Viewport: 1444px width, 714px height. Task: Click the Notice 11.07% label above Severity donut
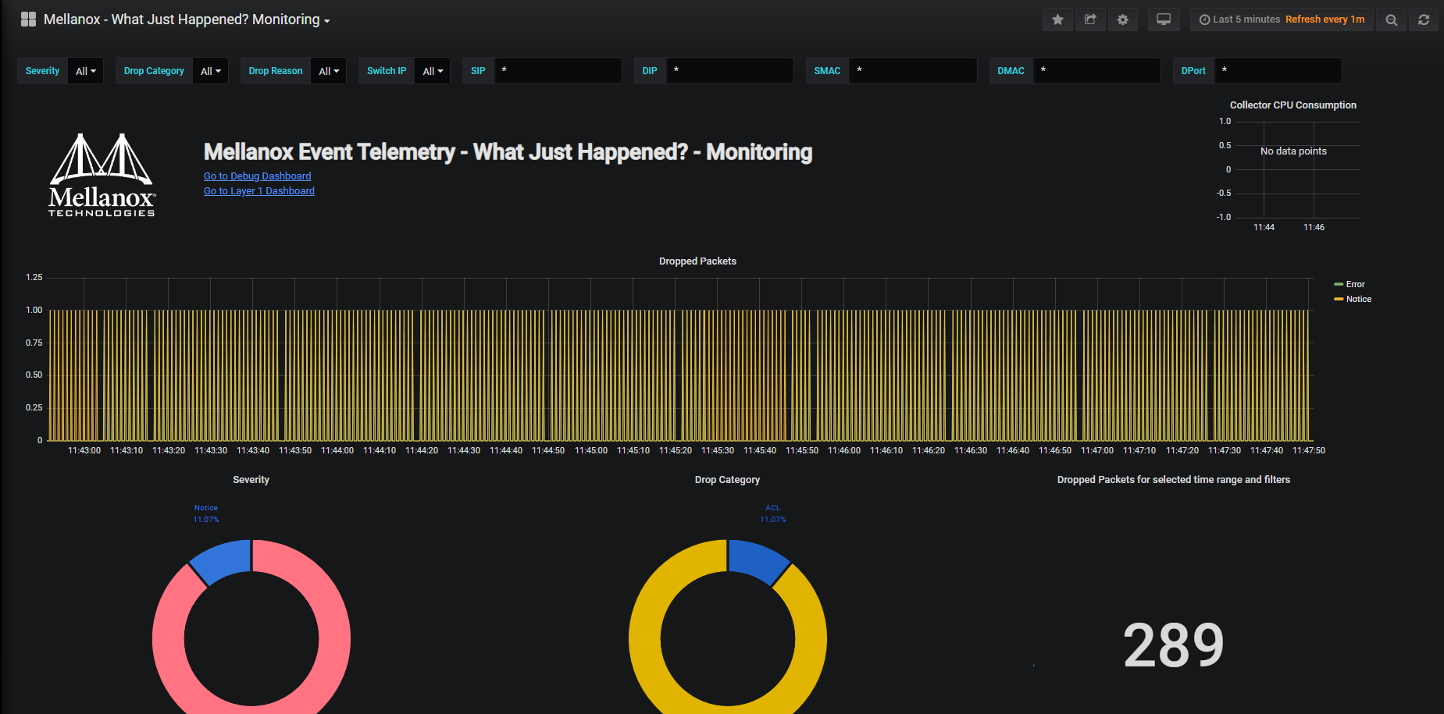pos(206,513)
